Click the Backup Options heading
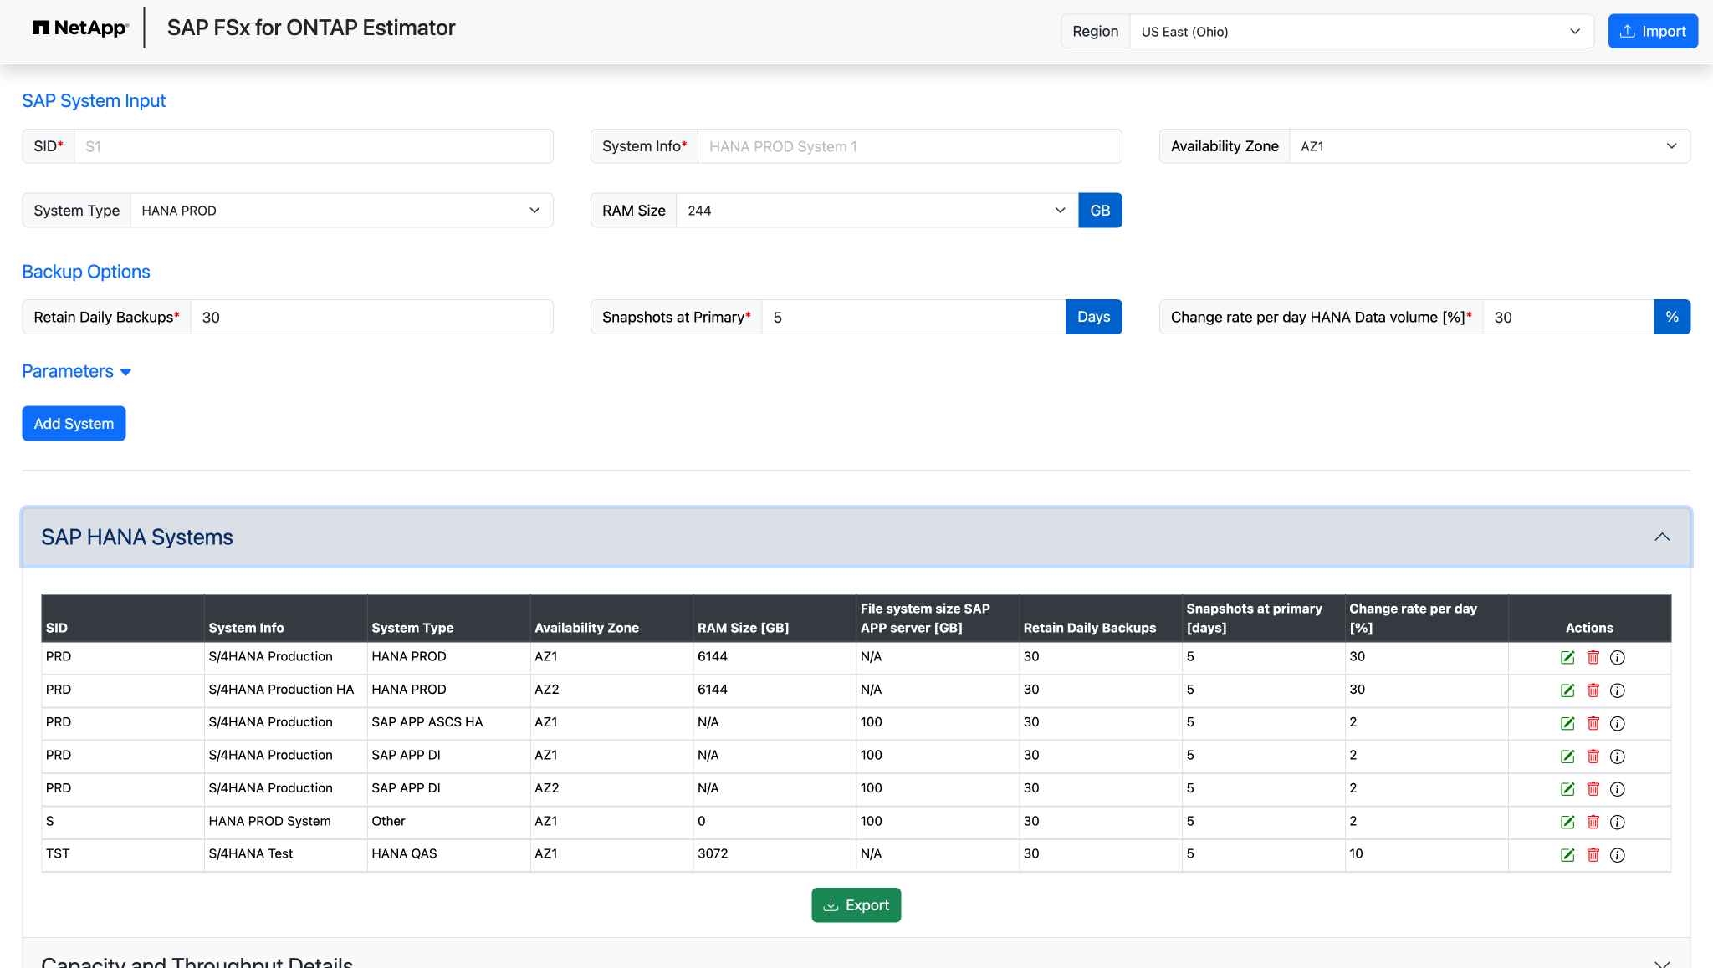The width and height of the screenshot is (1713, 968). click(x=86, y=272)
